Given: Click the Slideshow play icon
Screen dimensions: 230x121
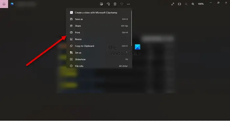Looking at the screenshot, I should 71,59.
